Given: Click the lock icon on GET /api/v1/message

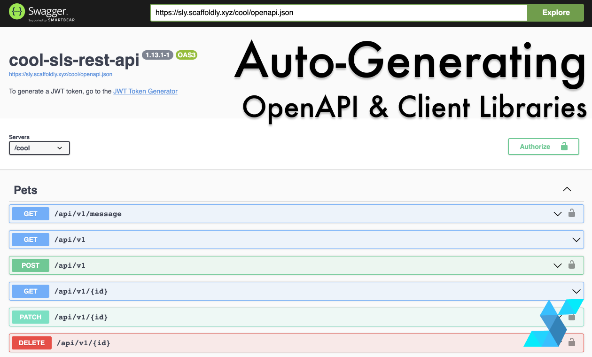Looking at the screenshot, I should pyautogui.click(x=572, y=213).
